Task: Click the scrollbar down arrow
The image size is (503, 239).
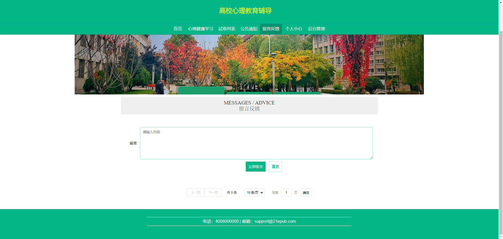Action: click(501, 237)
